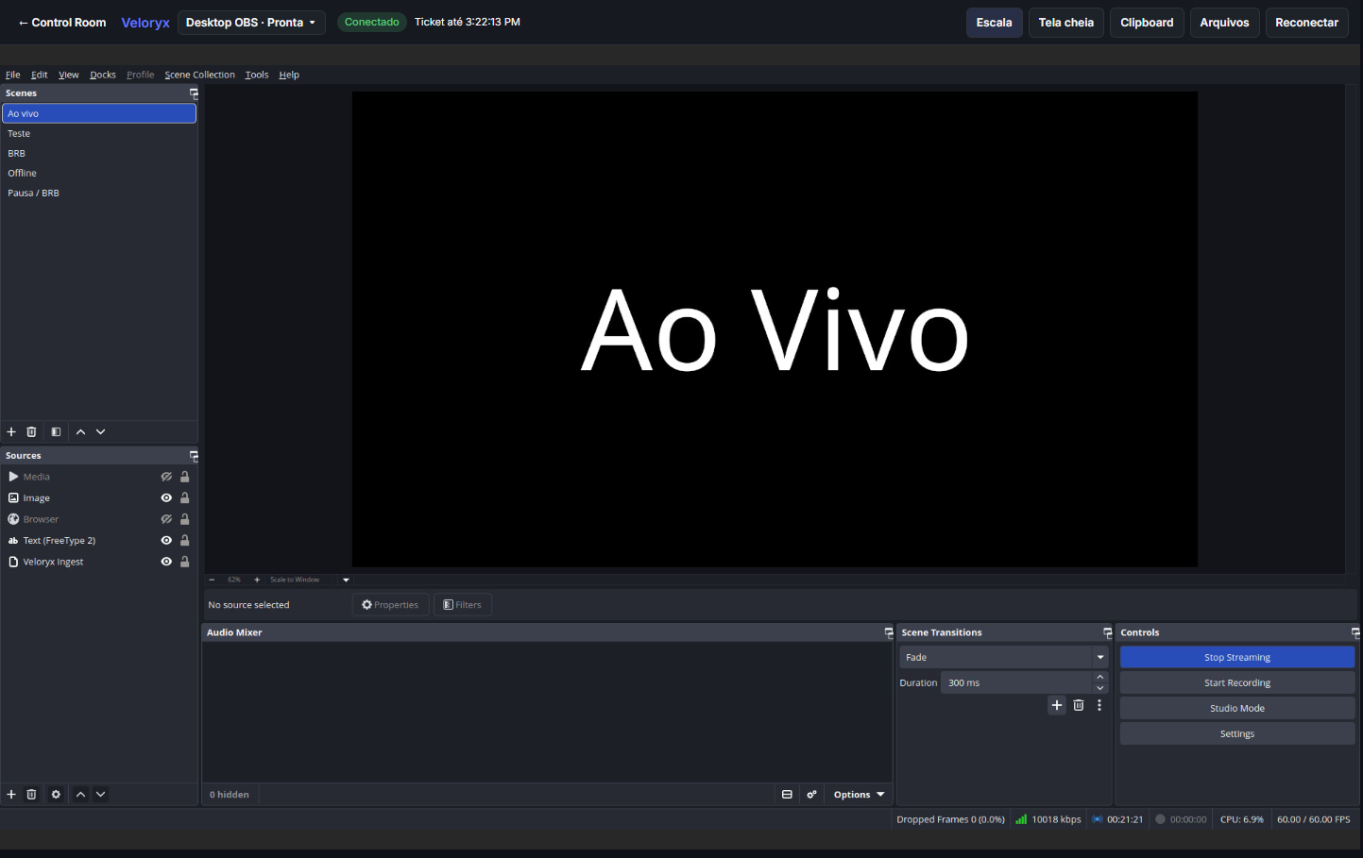The width and height of the screenshot is (1363, 858).
Task: Show the hidden Browser source
Action: [x=166, y=519]
